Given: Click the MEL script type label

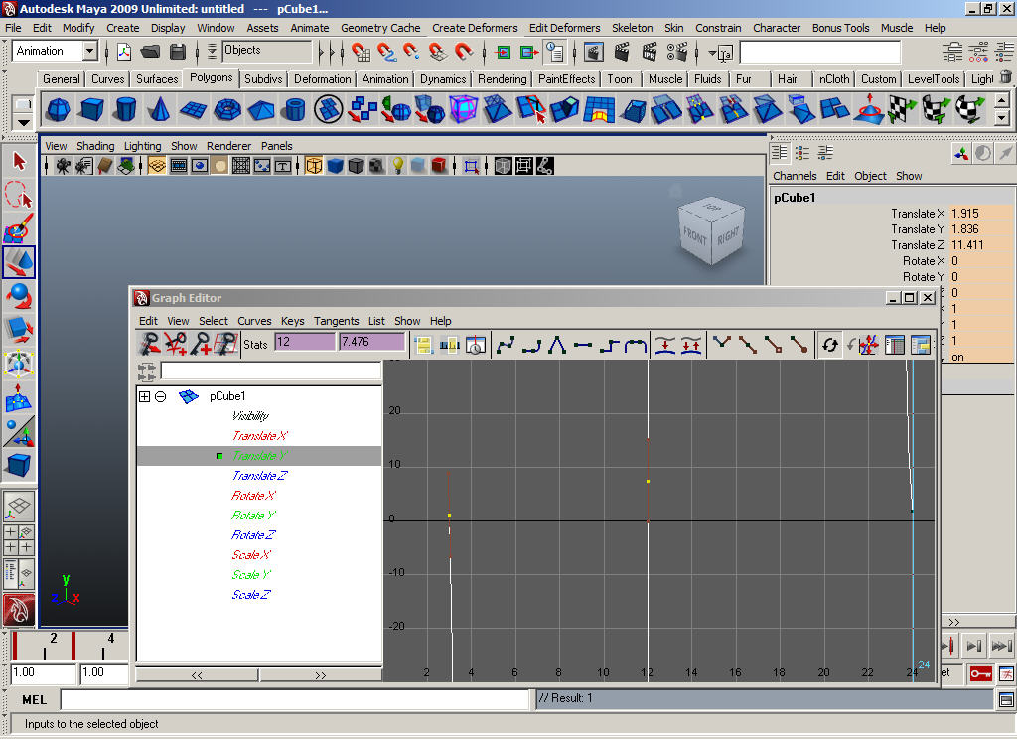Looking at the screenshot, I should tap(34, 700).
